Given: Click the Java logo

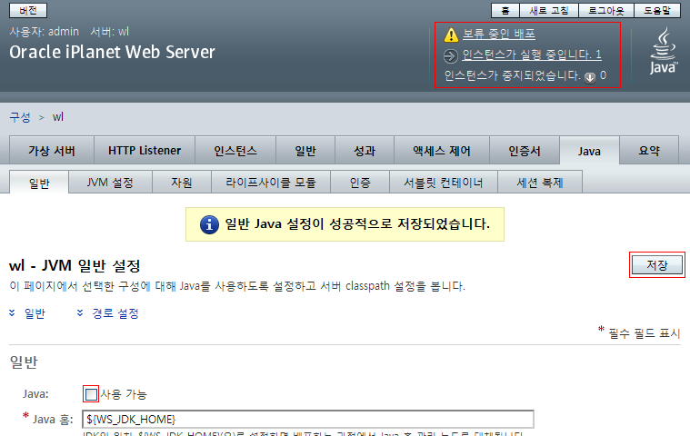Looking at the screenshot, I should pos(664,51).
